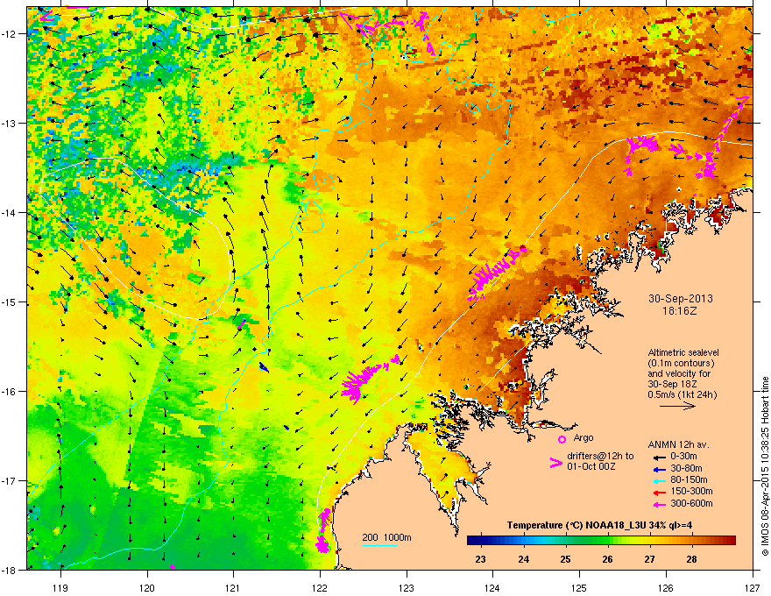The width and height of the screenshot is (771, 596).
Task: Click the magenta drifters chevron symbol in legend
Action: pos(555,463)
